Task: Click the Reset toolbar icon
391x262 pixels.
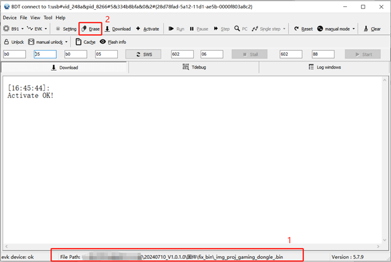Action: pyautogui.click(x=297, y=28)
